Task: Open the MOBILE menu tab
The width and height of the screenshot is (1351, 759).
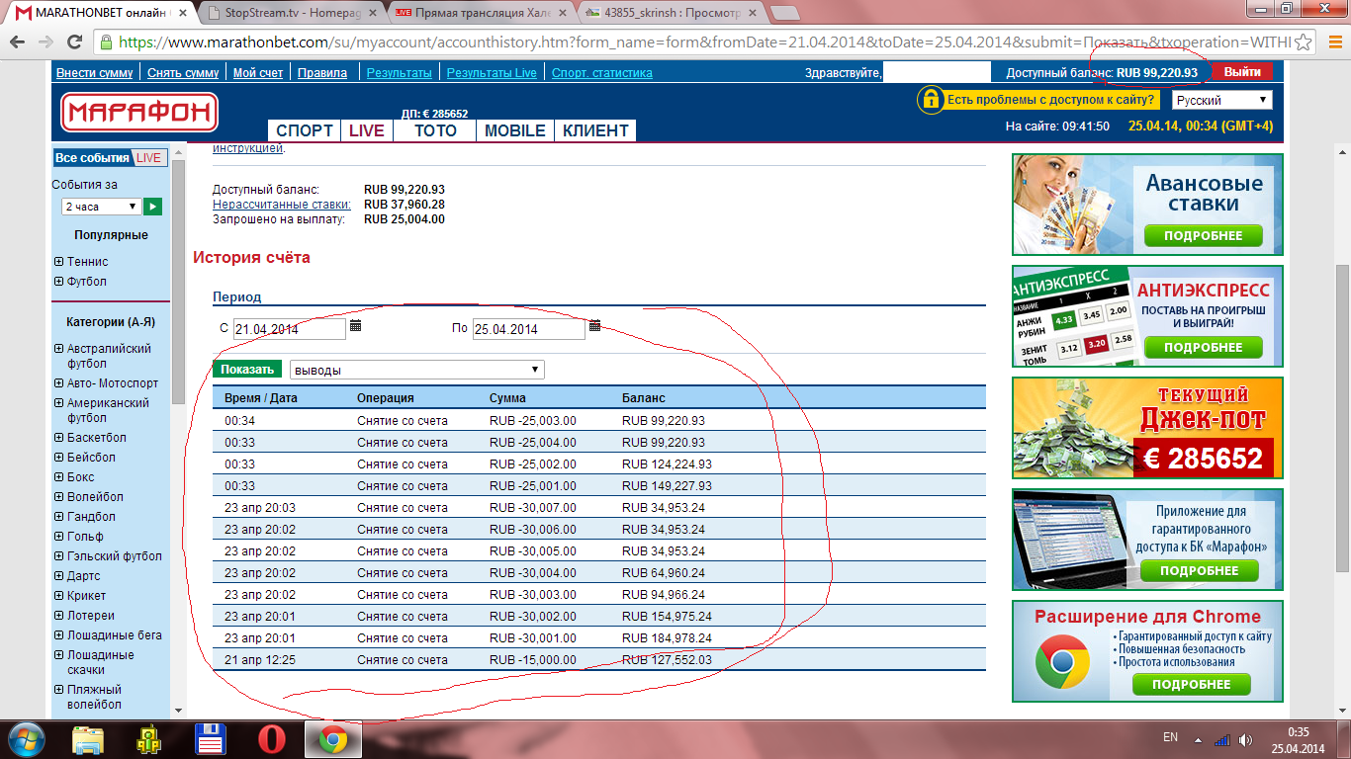Action: (x=515, y=130)
